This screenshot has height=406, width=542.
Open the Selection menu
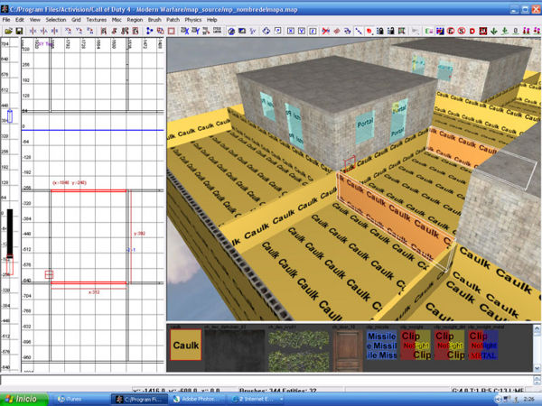(56, 20)
